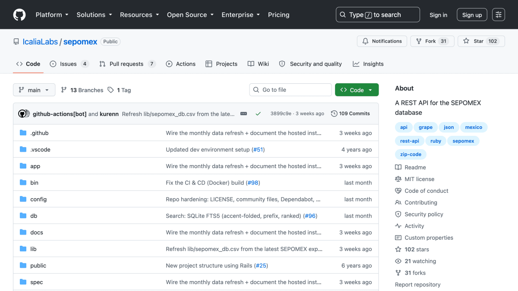Select the rest-api topic tag
The image size is (518, 291).
[410, 141]
